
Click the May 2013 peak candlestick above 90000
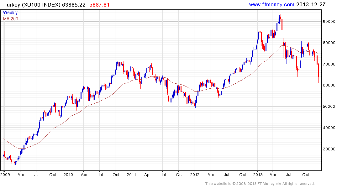click(281, 18)
